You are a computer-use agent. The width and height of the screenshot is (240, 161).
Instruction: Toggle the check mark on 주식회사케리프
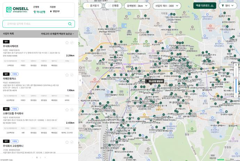pyautogui.click(x=72, y=43)
